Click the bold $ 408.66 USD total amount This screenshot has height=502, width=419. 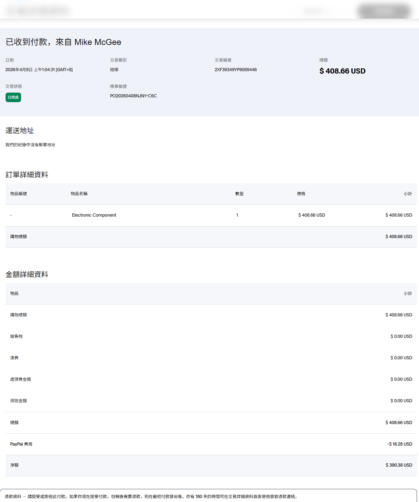(342, 71)
